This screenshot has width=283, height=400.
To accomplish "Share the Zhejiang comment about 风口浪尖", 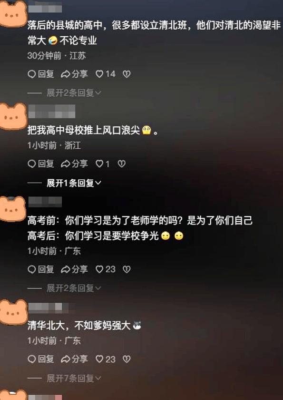I will [x=74, y=164].
